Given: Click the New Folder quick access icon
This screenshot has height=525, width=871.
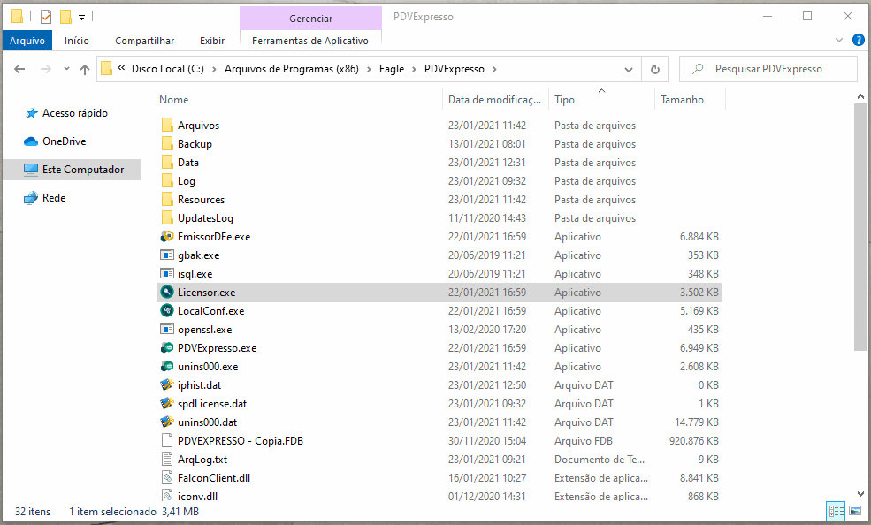Looking at the screenshot, I should click(65, 17).
